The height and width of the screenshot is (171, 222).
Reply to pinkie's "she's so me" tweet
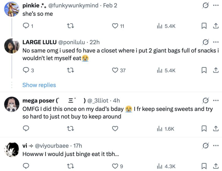point(26,26)
